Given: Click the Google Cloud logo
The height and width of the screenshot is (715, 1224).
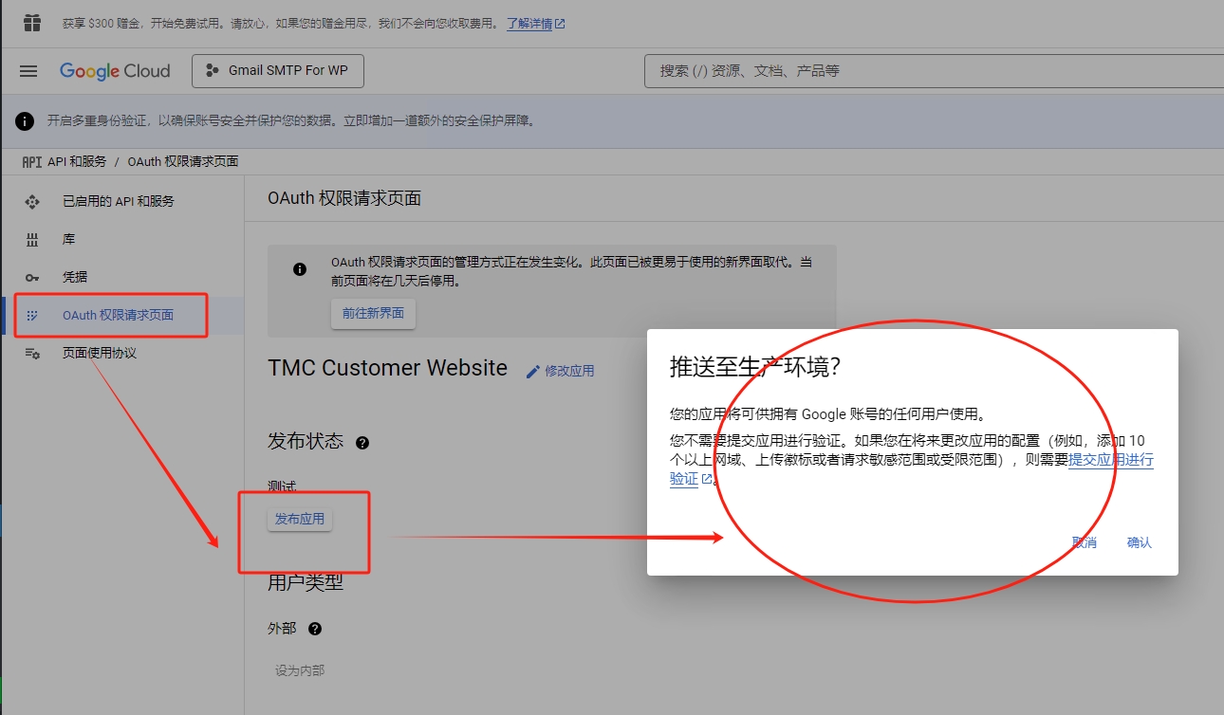Looking at the screenshot, I should (115, 71).
